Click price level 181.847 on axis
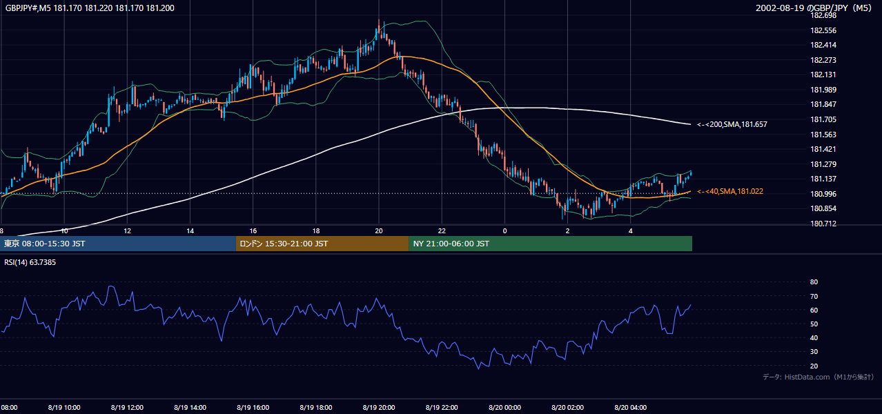The height and width of the screenshot is (414, 882). [823, 104]
